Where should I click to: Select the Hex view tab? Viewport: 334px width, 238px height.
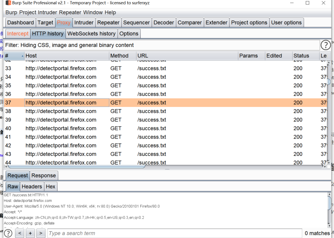tap(50, 186)
